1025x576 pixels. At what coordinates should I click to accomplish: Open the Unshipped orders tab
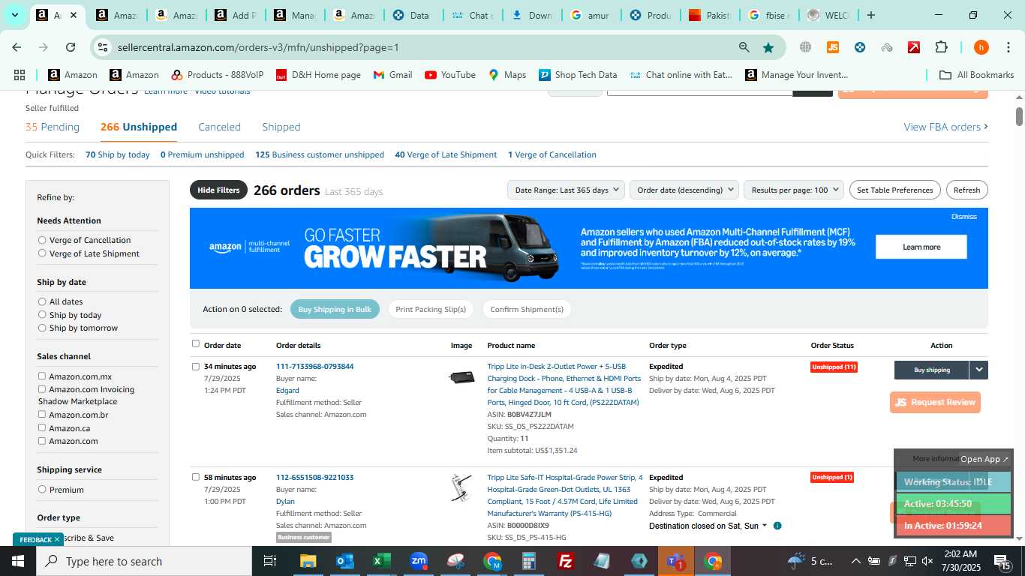click(x=139, y=127)
